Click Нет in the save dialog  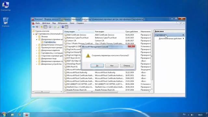click(x=112, y=66)
